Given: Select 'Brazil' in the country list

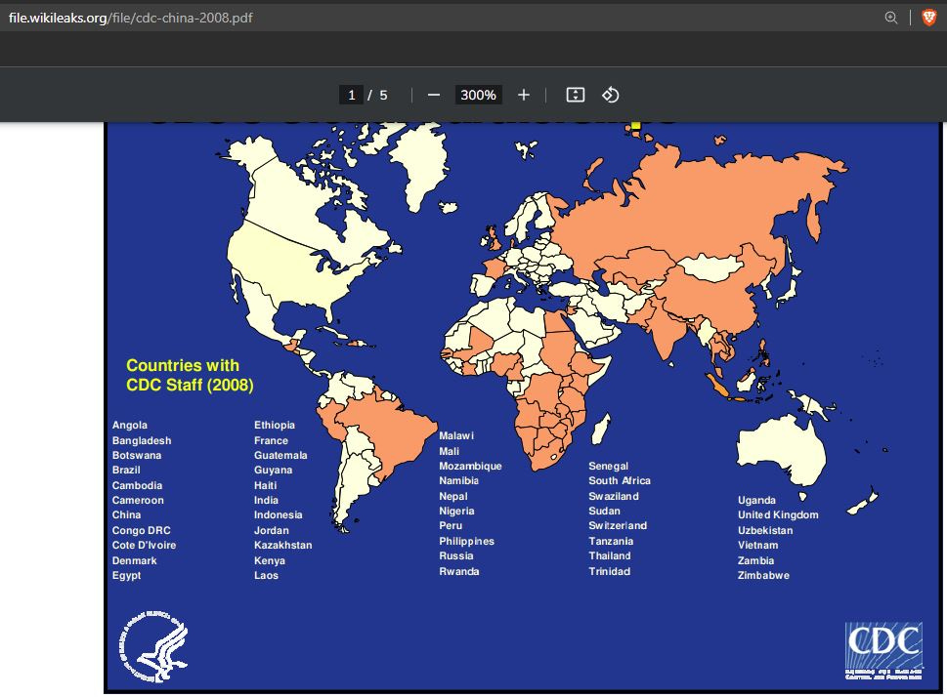Looking at the screenshot, I should [126, 470].
